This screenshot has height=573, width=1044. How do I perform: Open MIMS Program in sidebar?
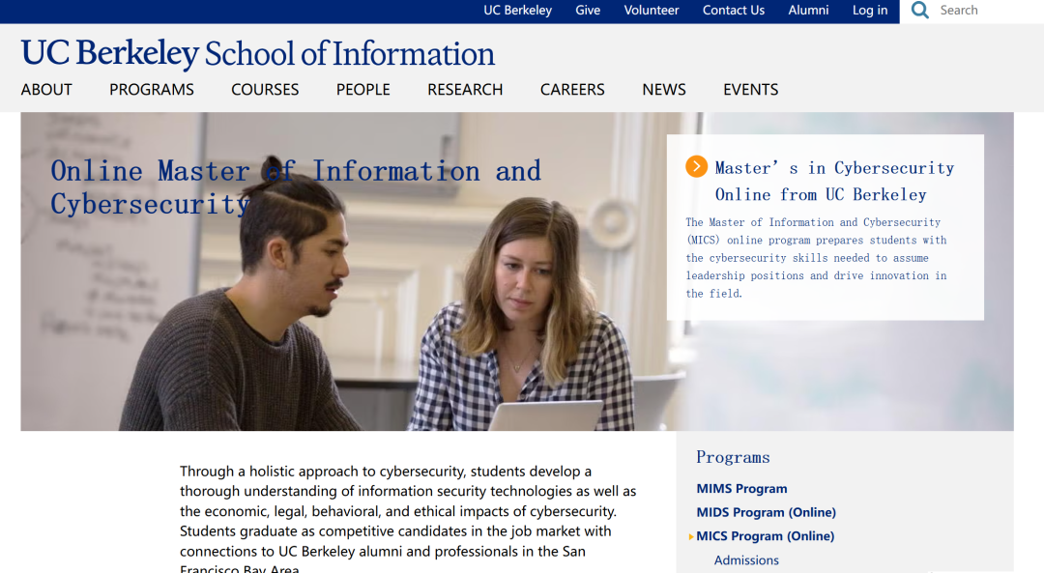coord(741,489)
